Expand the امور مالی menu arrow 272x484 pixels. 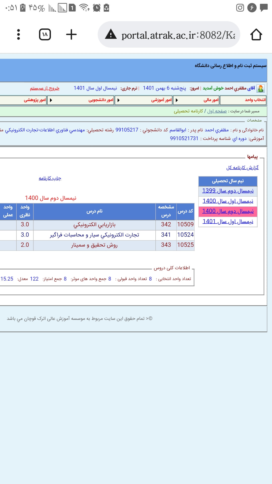tap(177, 100)
